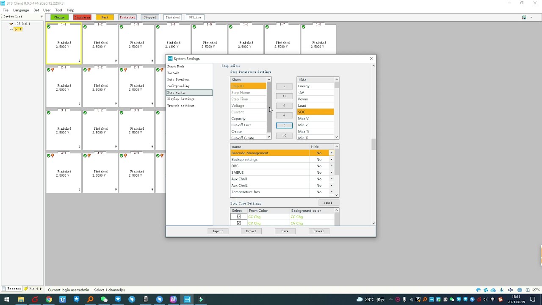Screen dimensions: 542x305
Task: Open the Tool menu
Action: (x=58, y=10)
